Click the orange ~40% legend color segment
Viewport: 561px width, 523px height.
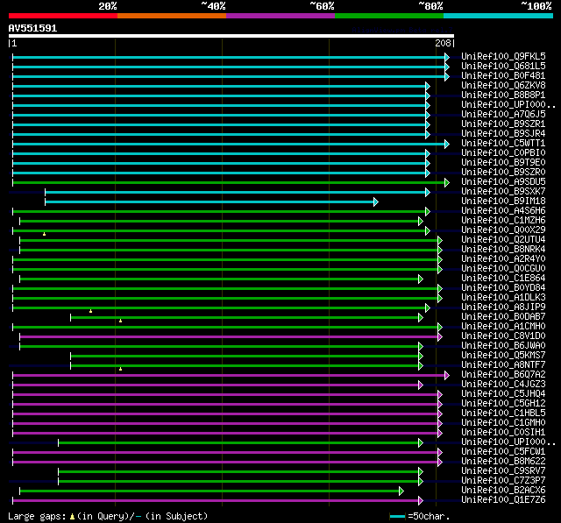tap(172, 16)
